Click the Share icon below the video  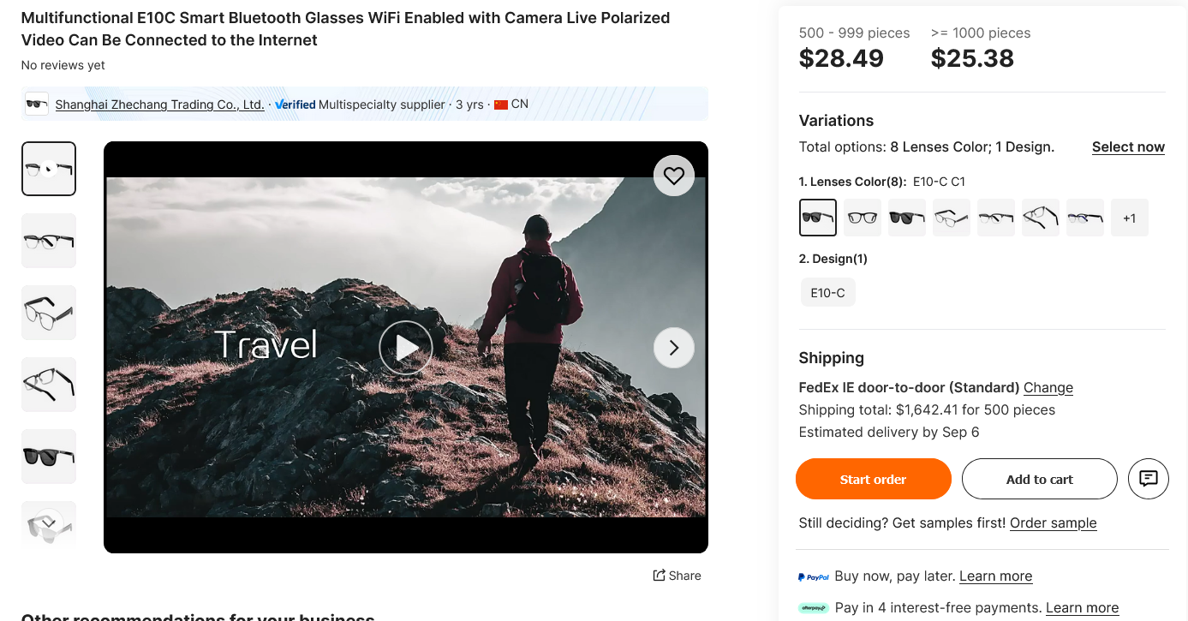tap(660, 576)
